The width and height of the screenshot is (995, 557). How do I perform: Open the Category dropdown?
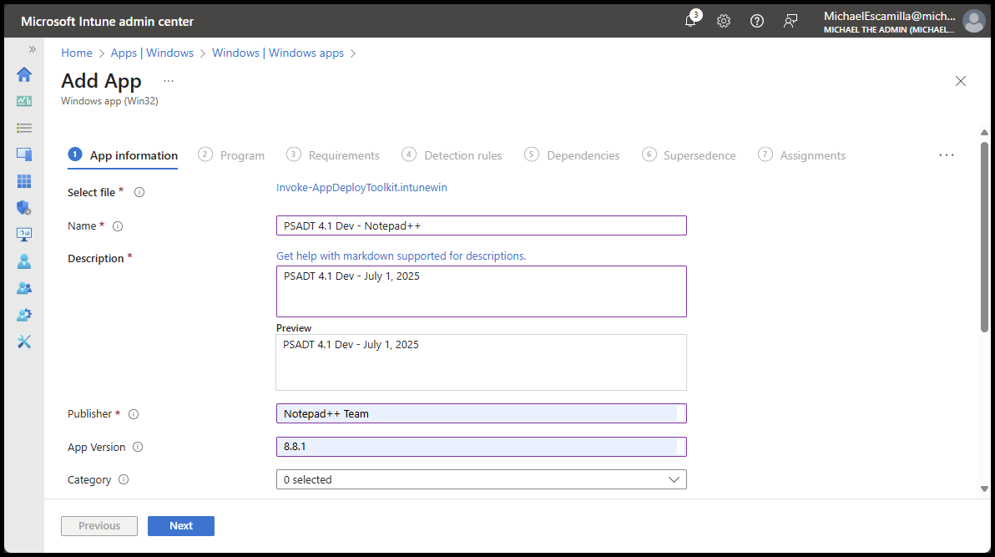point(481,479)
